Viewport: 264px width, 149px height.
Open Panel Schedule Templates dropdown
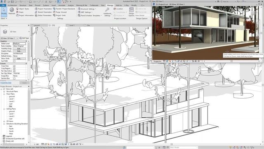[90, 15]
